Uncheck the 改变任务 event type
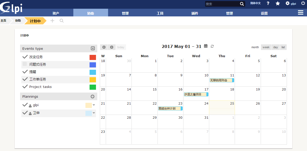 point(25,57)
